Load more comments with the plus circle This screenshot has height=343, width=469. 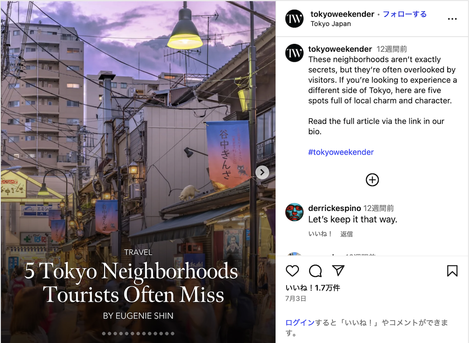372,180
